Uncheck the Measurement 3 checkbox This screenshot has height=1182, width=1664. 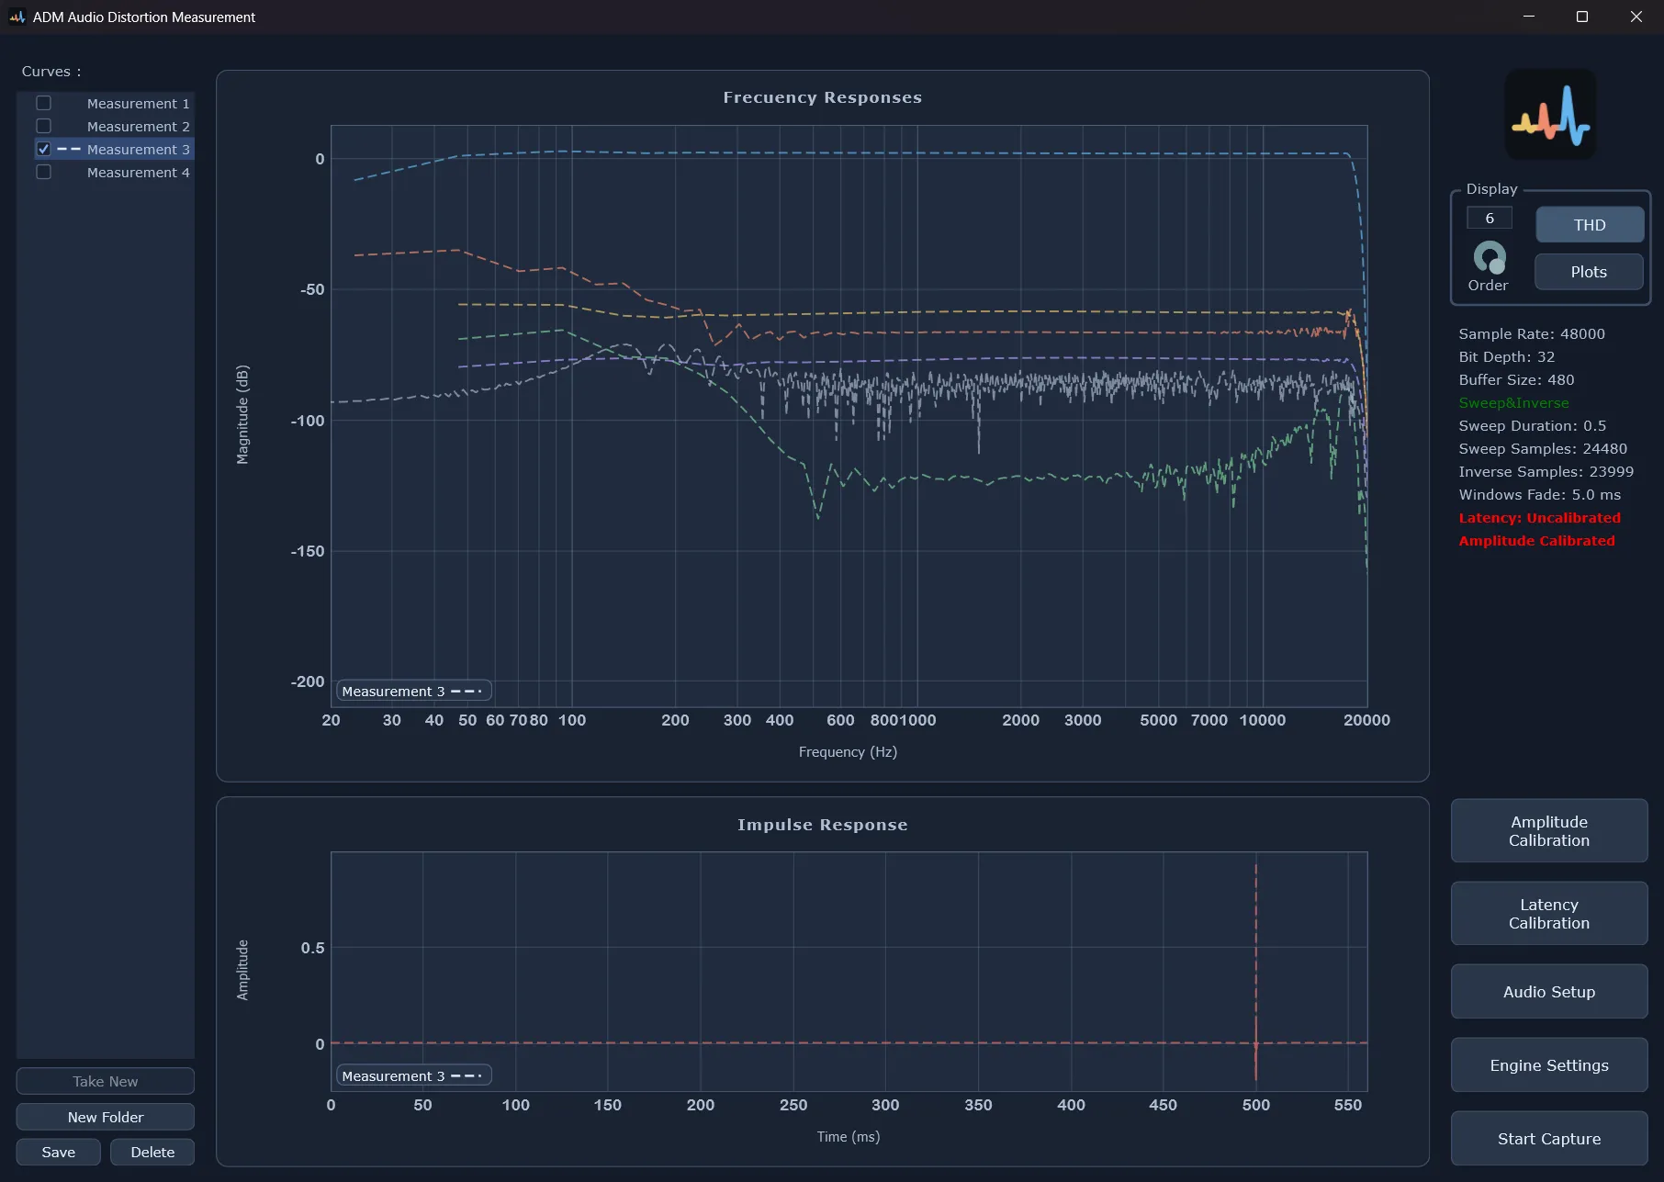43,149
